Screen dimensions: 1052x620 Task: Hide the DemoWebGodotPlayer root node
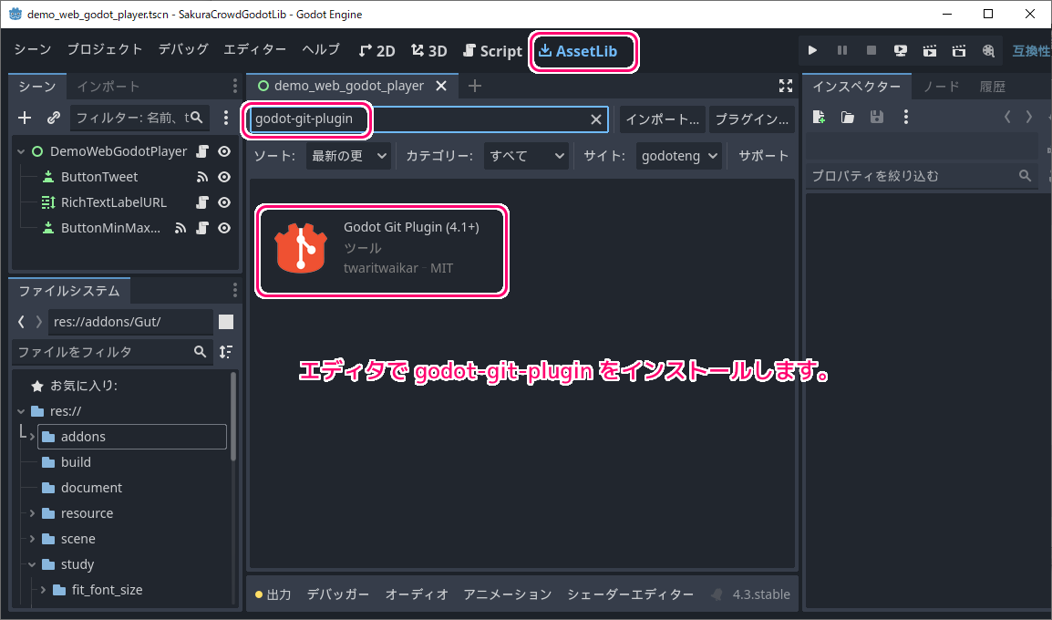click(x=223, y=151)
